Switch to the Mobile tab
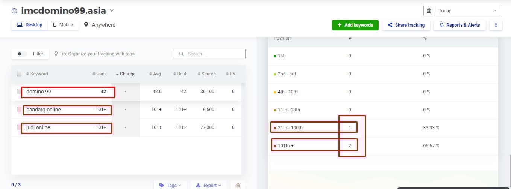Screen dimensions: 511x189 (63, 25)
